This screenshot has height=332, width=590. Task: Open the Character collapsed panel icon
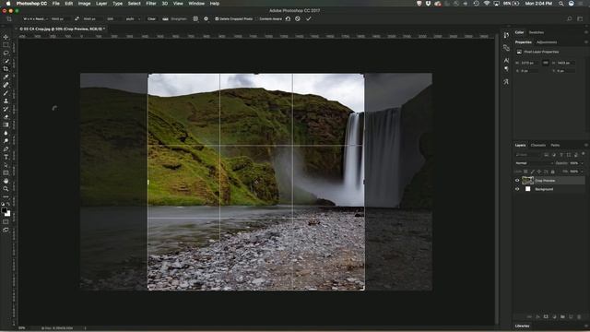[506, 60]
